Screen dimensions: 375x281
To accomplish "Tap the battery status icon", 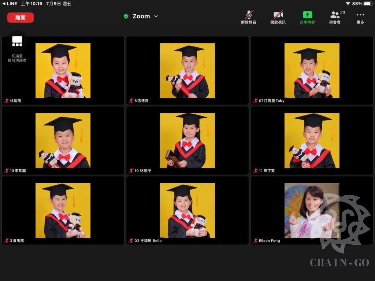I will point(368,4).
